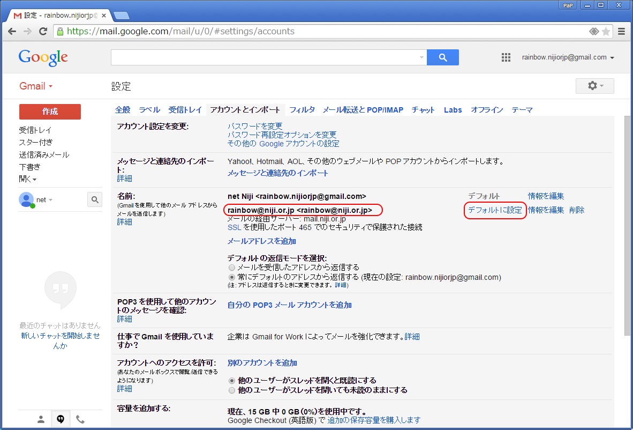633x430 pixels.
Task: Click 詳細 under 名前 section
Action: pyautogui.click(x=124, y=222)
